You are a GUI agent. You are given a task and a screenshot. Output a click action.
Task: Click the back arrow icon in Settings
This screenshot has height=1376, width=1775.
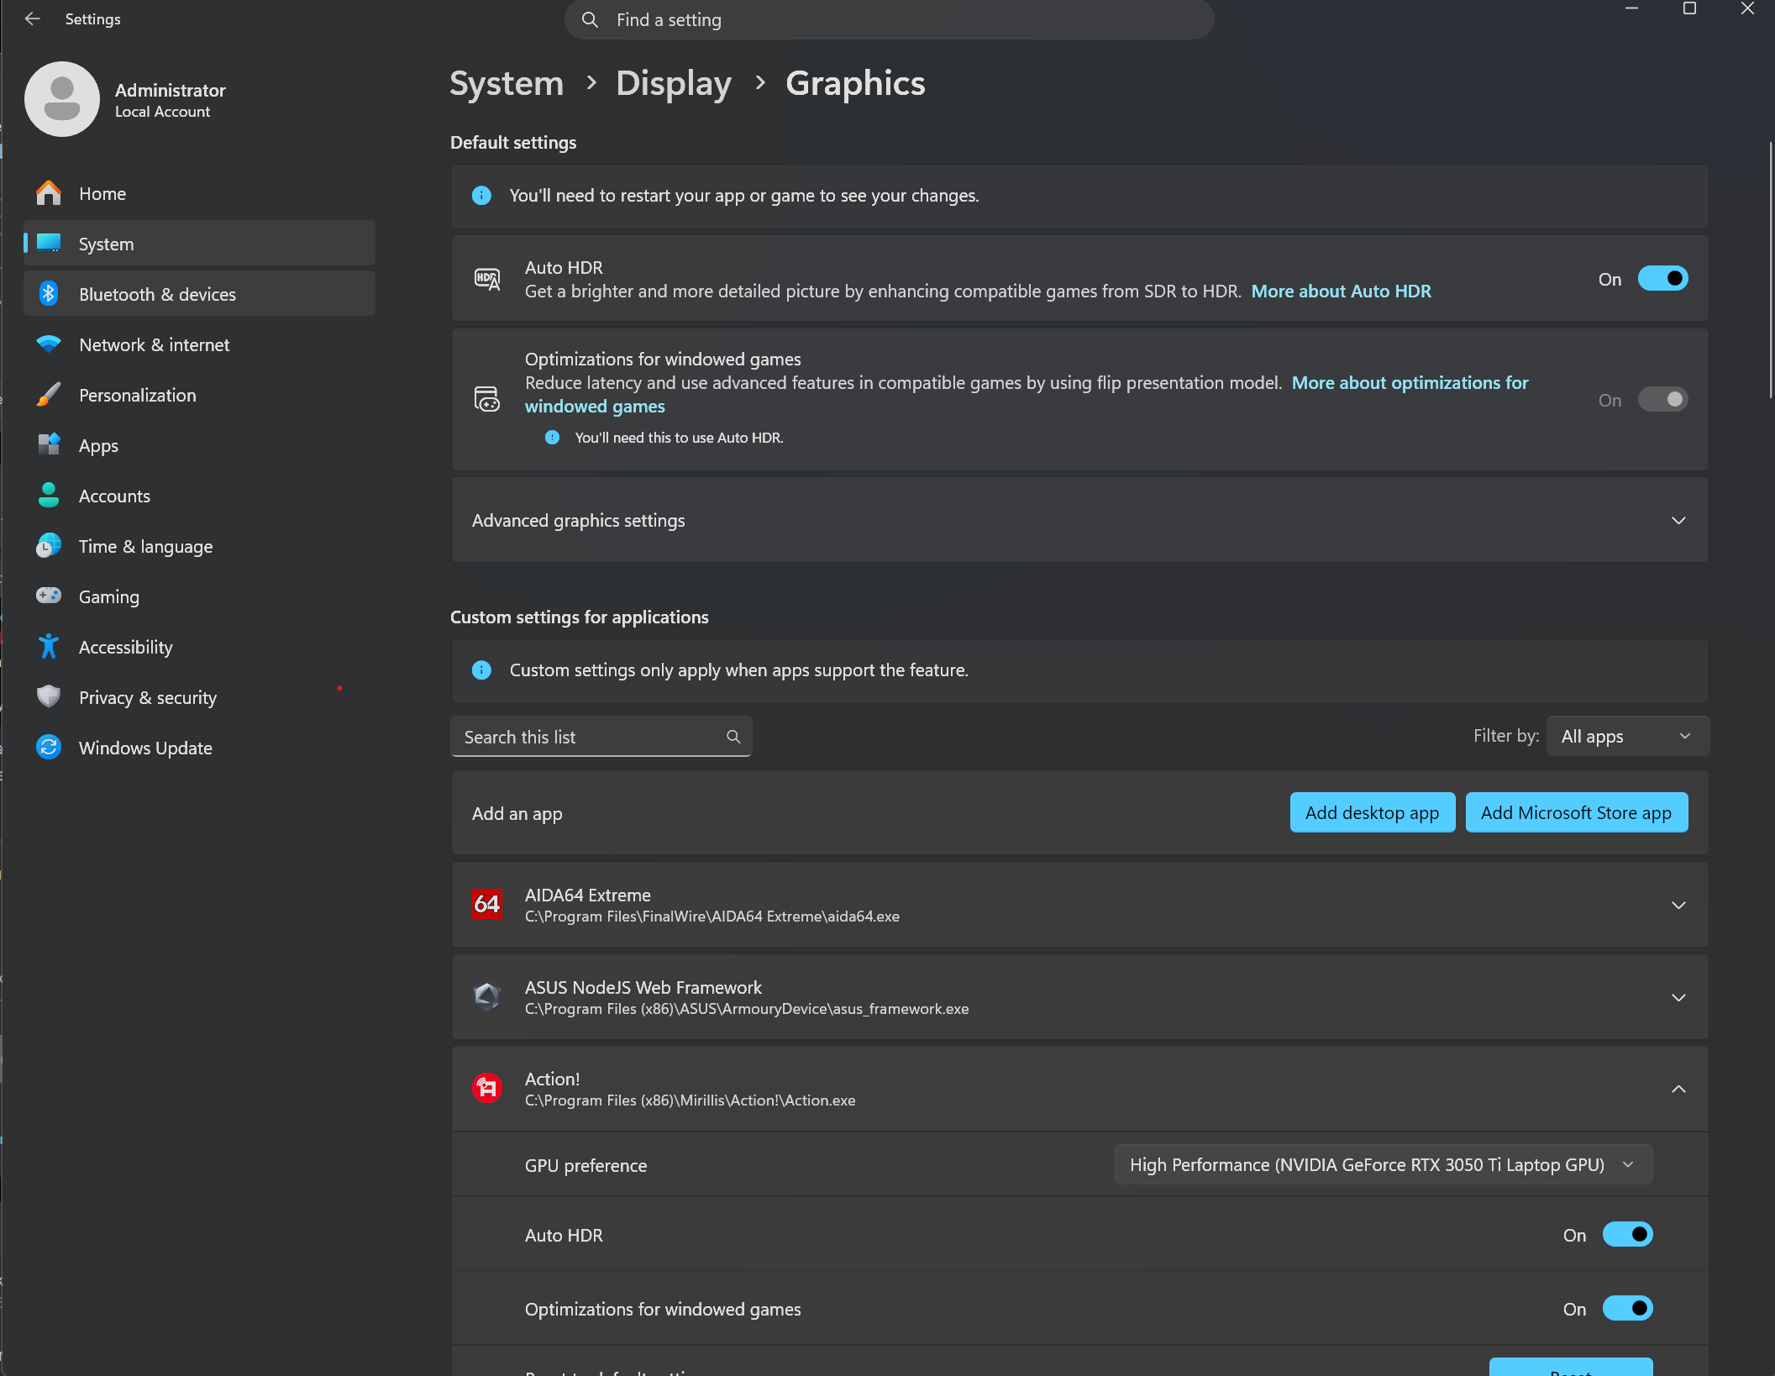32,18
